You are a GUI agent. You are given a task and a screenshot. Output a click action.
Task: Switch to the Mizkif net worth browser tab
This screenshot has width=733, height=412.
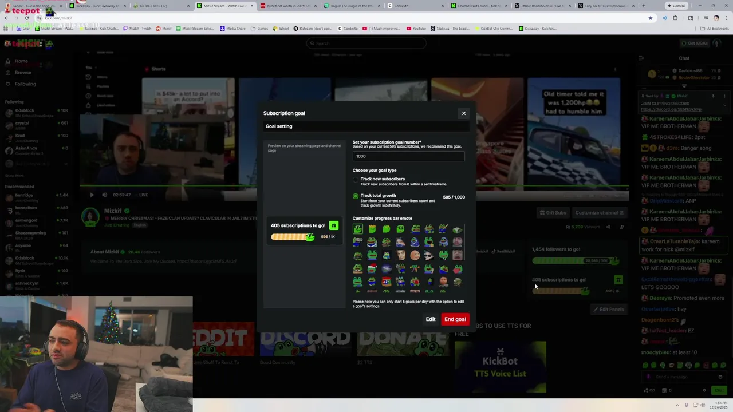287,6
